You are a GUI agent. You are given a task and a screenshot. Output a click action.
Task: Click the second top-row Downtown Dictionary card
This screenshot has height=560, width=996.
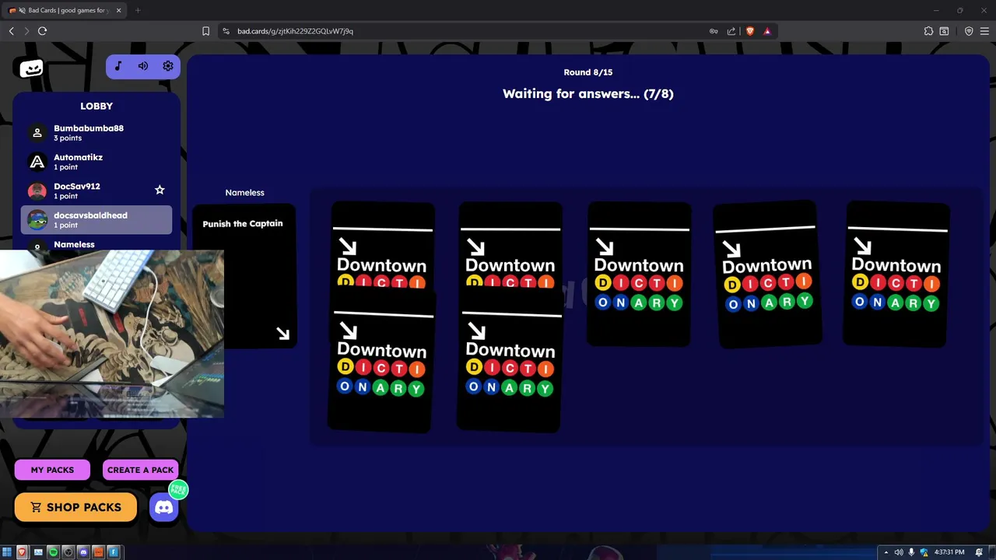(510, 246)
